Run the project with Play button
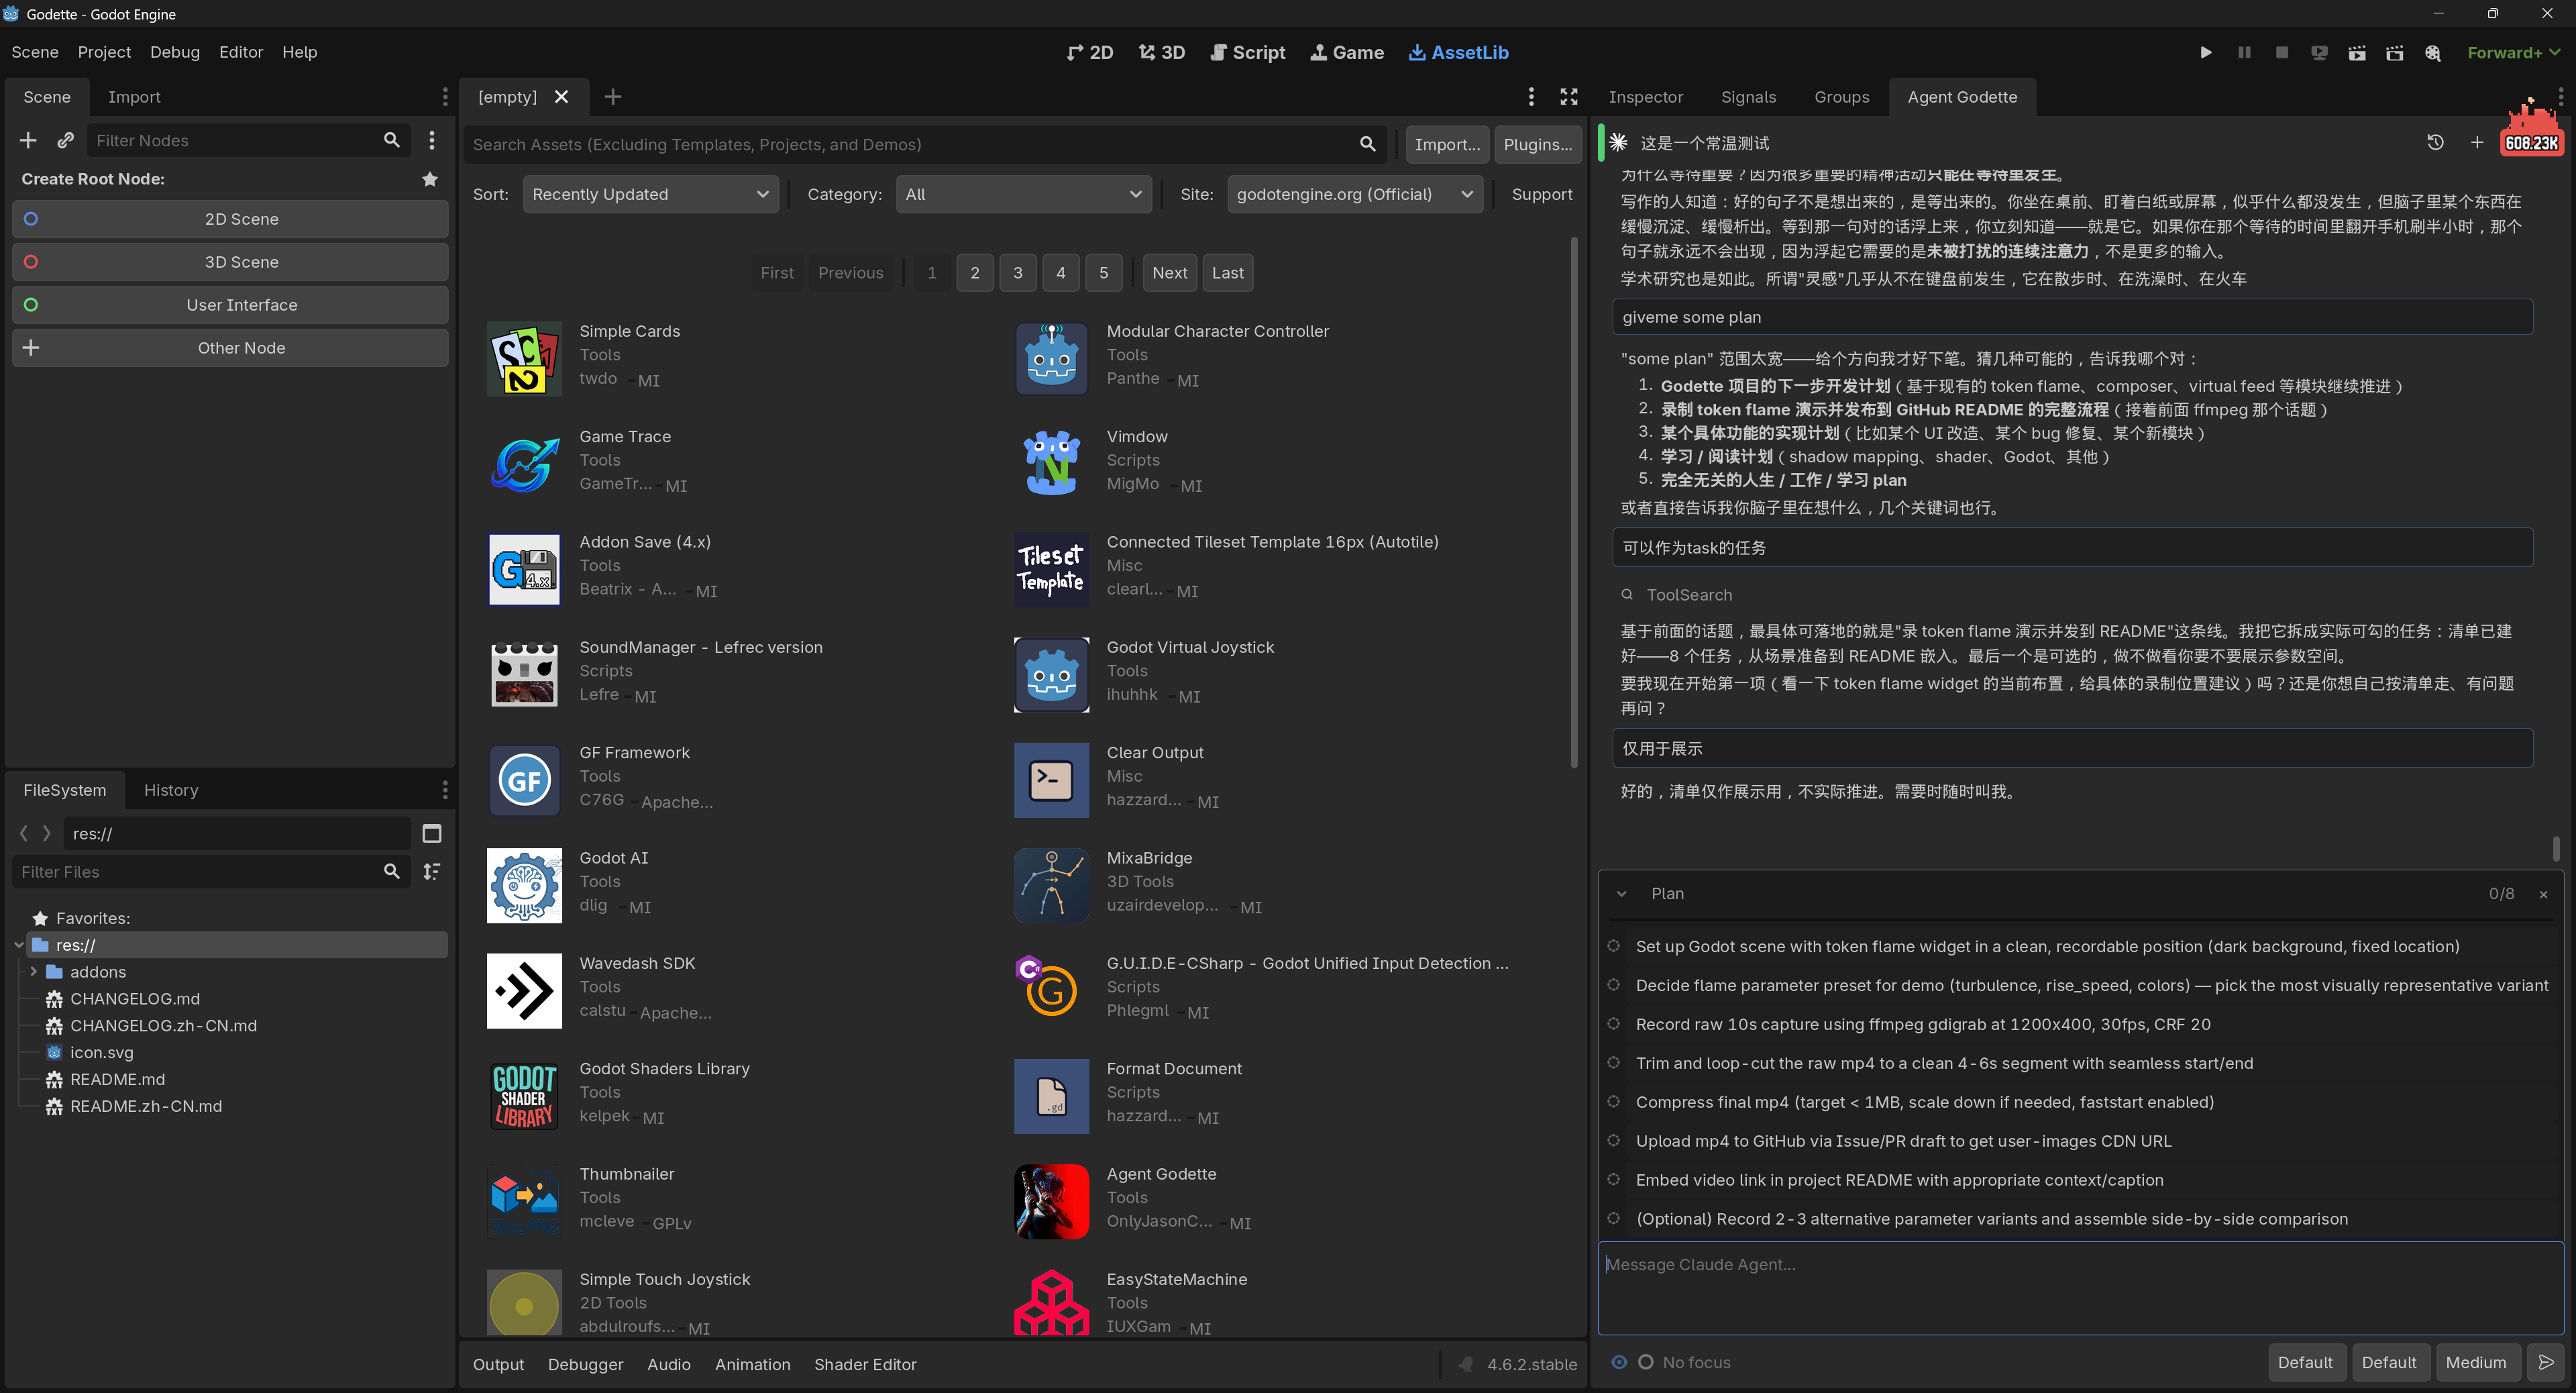Viewport: 2576px width, 1393px height. coord(2205,52)
